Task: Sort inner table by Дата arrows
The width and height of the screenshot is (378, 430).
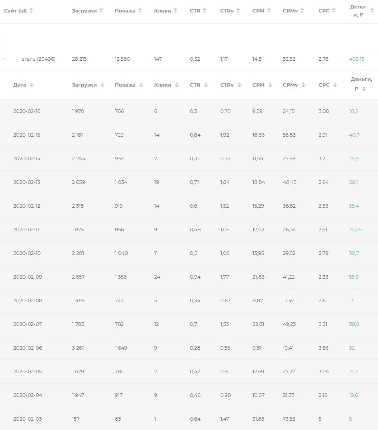Action: (32, 85)
